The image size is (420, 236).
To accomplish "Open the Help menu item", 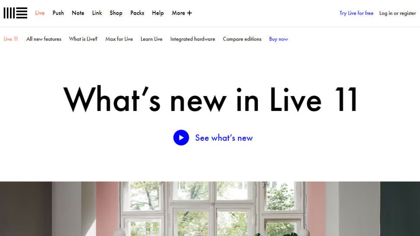I will [158, 13].
